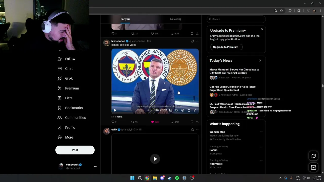Viewport: 324px width, 182px height.
Task: Dismiss the Upgrade to Premium+ card
Action: click(x=262, y=29)
